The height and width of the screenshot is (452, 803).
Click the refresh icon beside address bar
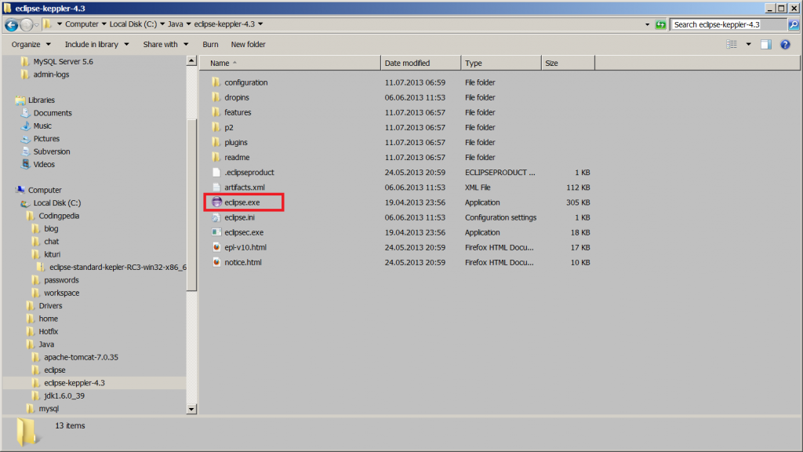click(660, 24)
